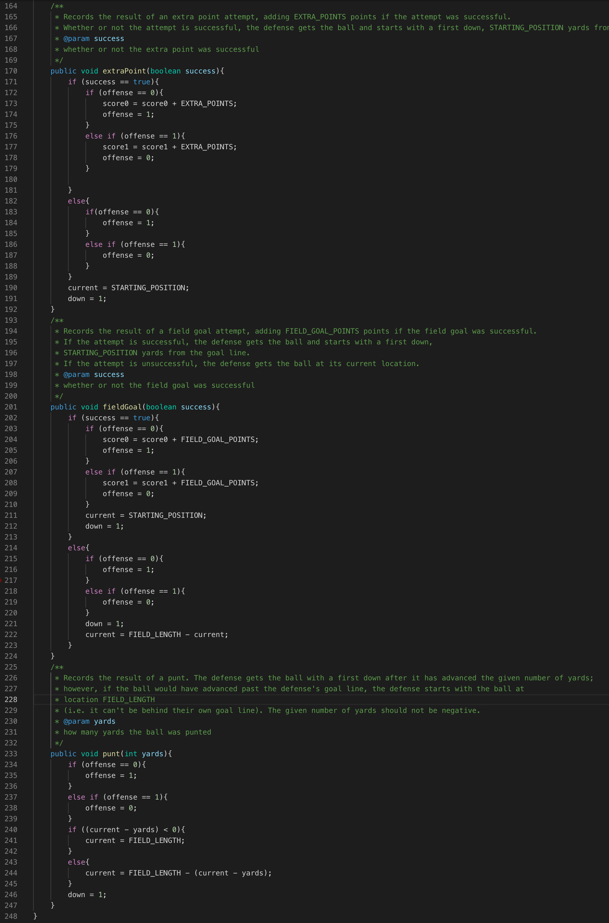
Task: Click FIELD_GOAL_POINTS constant on line 204
Action: pos(218,440)
